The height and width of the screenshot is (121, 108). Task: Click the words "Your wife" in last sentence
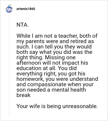(28, 106)
